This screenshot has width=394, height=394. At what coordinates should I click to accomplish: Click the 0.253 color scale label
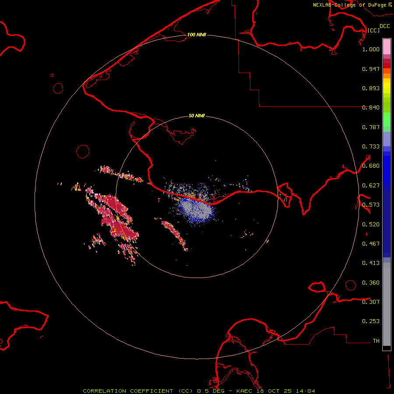(371, 321)
